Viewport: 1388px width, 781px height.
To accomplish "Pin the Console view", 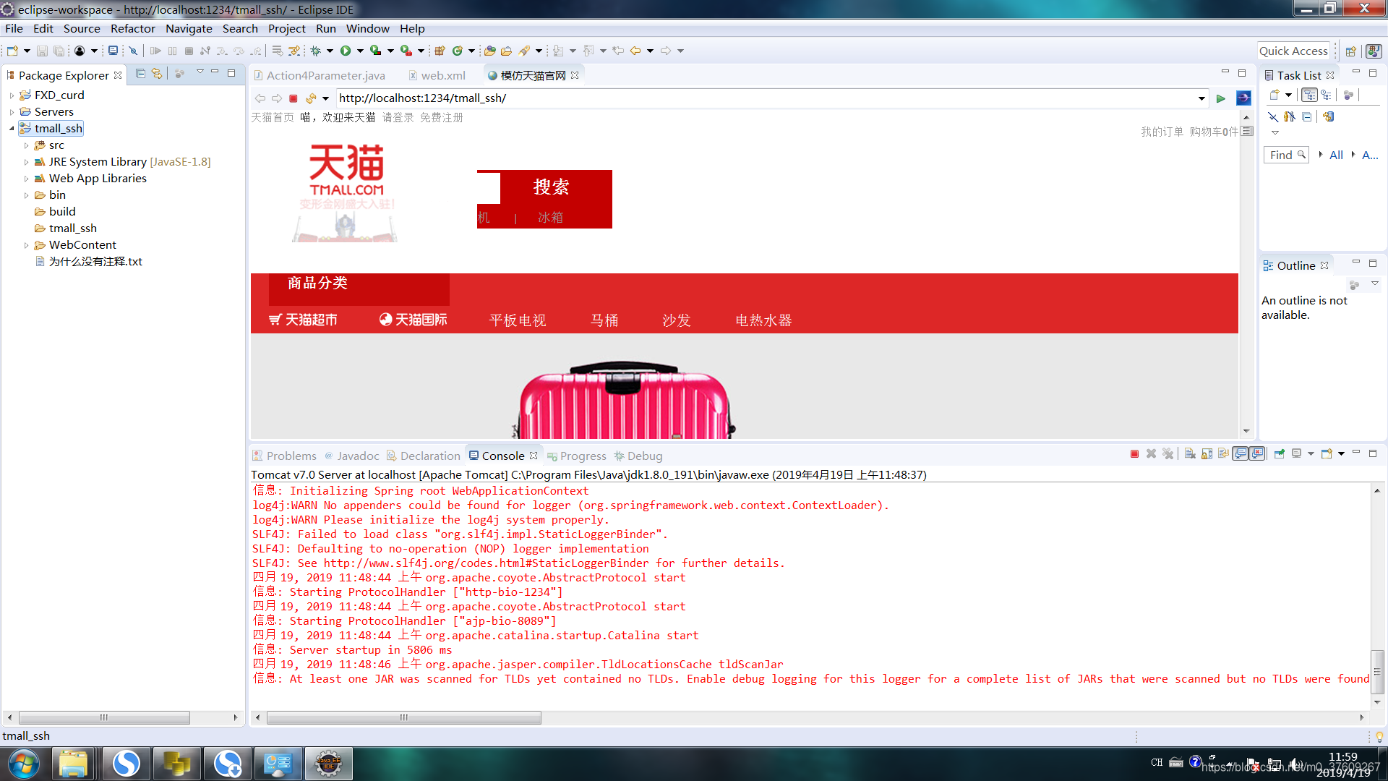I will pos(1280,454).
